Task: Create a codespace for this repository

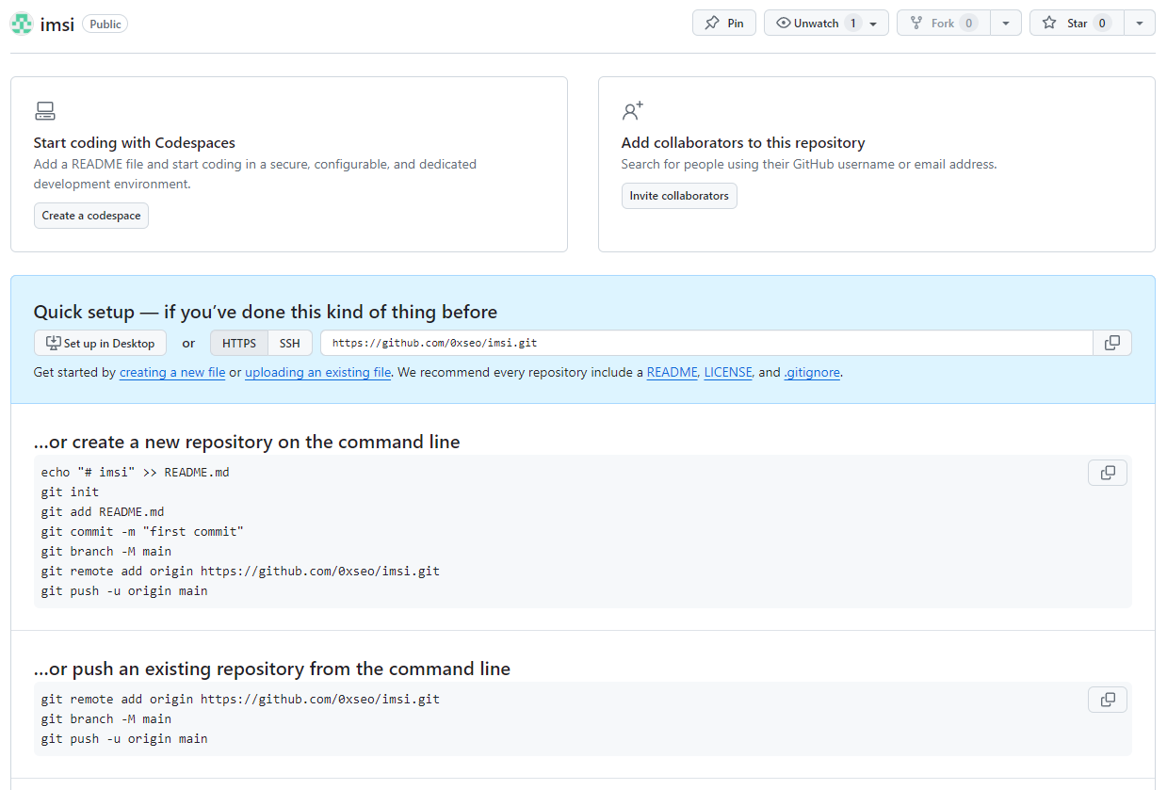Action: 91,216
